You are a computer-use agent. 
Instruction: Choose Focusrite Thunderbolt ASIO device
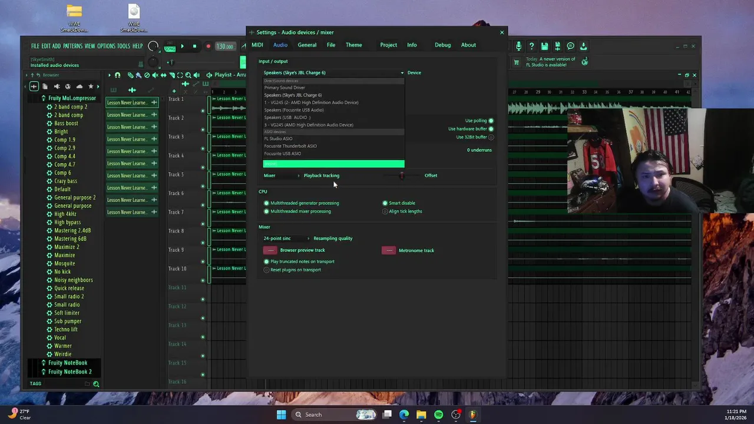click(x=333, y=146)
